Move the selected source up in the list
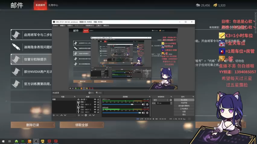Screen dimensions: 257x144 click(90, 115)
